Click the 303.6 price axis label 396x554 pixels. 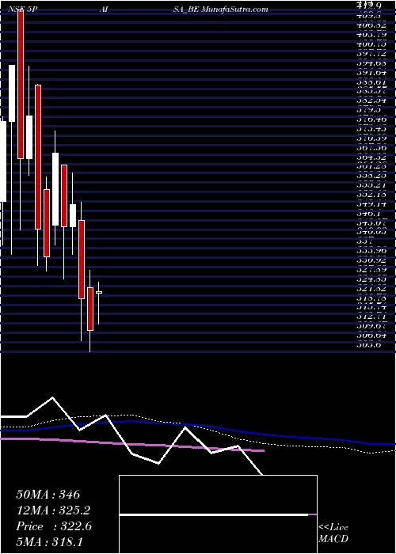pyautogui.click(x=368, y=345)
